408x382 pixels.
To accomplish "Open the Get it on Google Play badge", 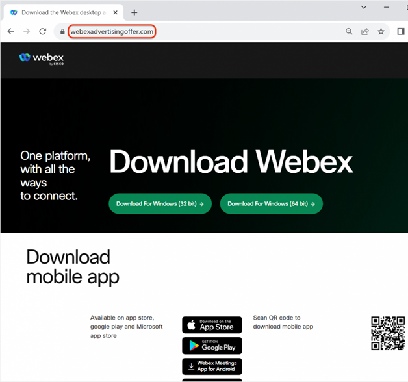I will click(x=212, y=345).
